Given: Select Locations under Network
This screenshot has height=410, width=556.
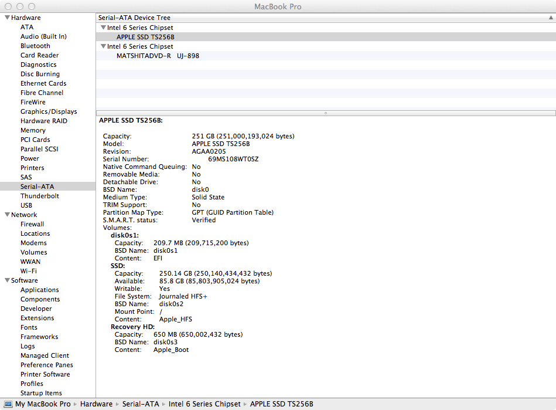Looking at the screenshot, I should point(35,233).
